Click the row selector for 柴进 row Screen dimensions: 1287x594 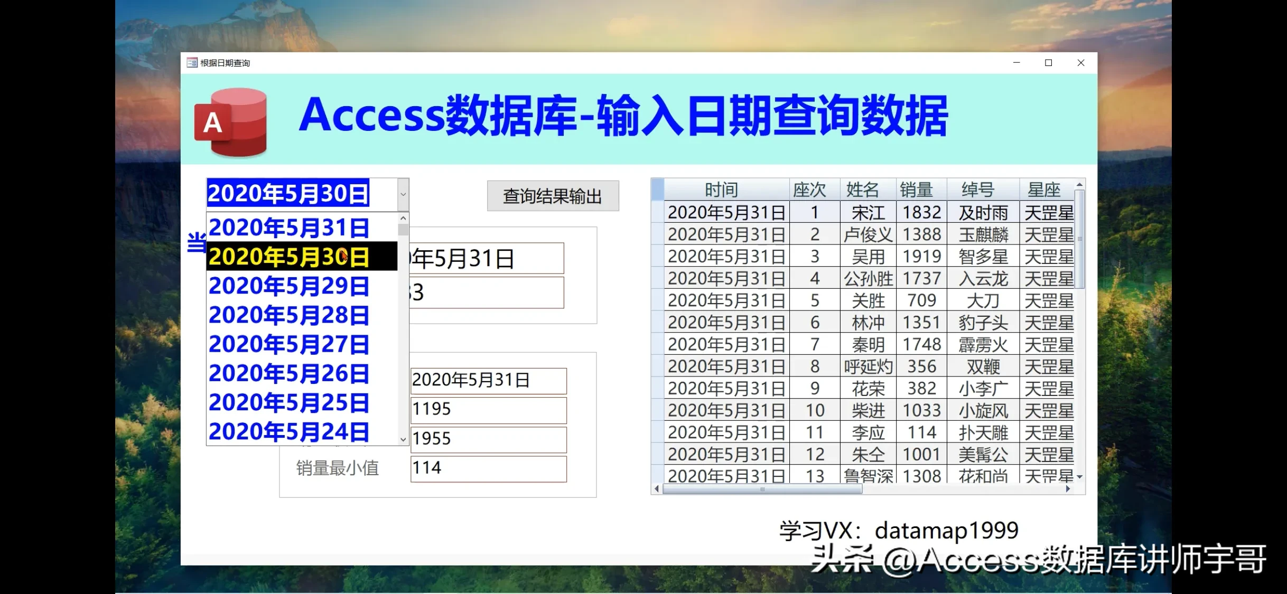(658, 410)
